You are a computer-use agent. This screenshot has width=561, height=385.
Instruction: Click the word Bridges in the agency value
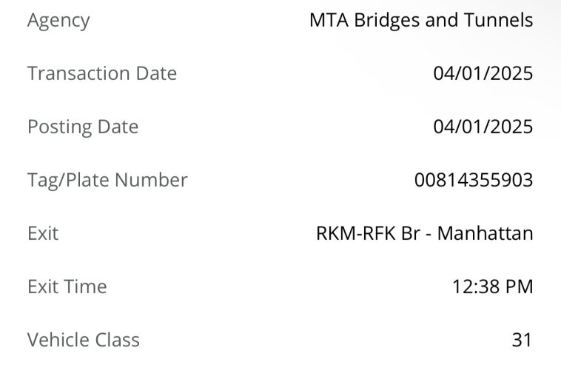387,21
